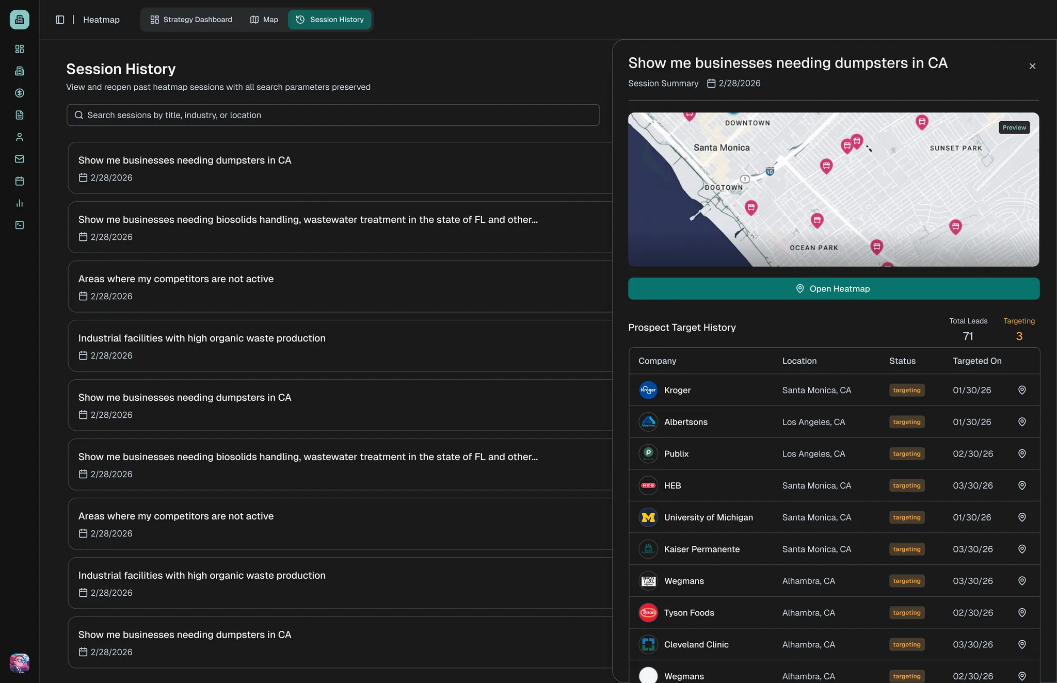Click the orange Targeting count 3
The image size is (1057, 683).
1019,336
